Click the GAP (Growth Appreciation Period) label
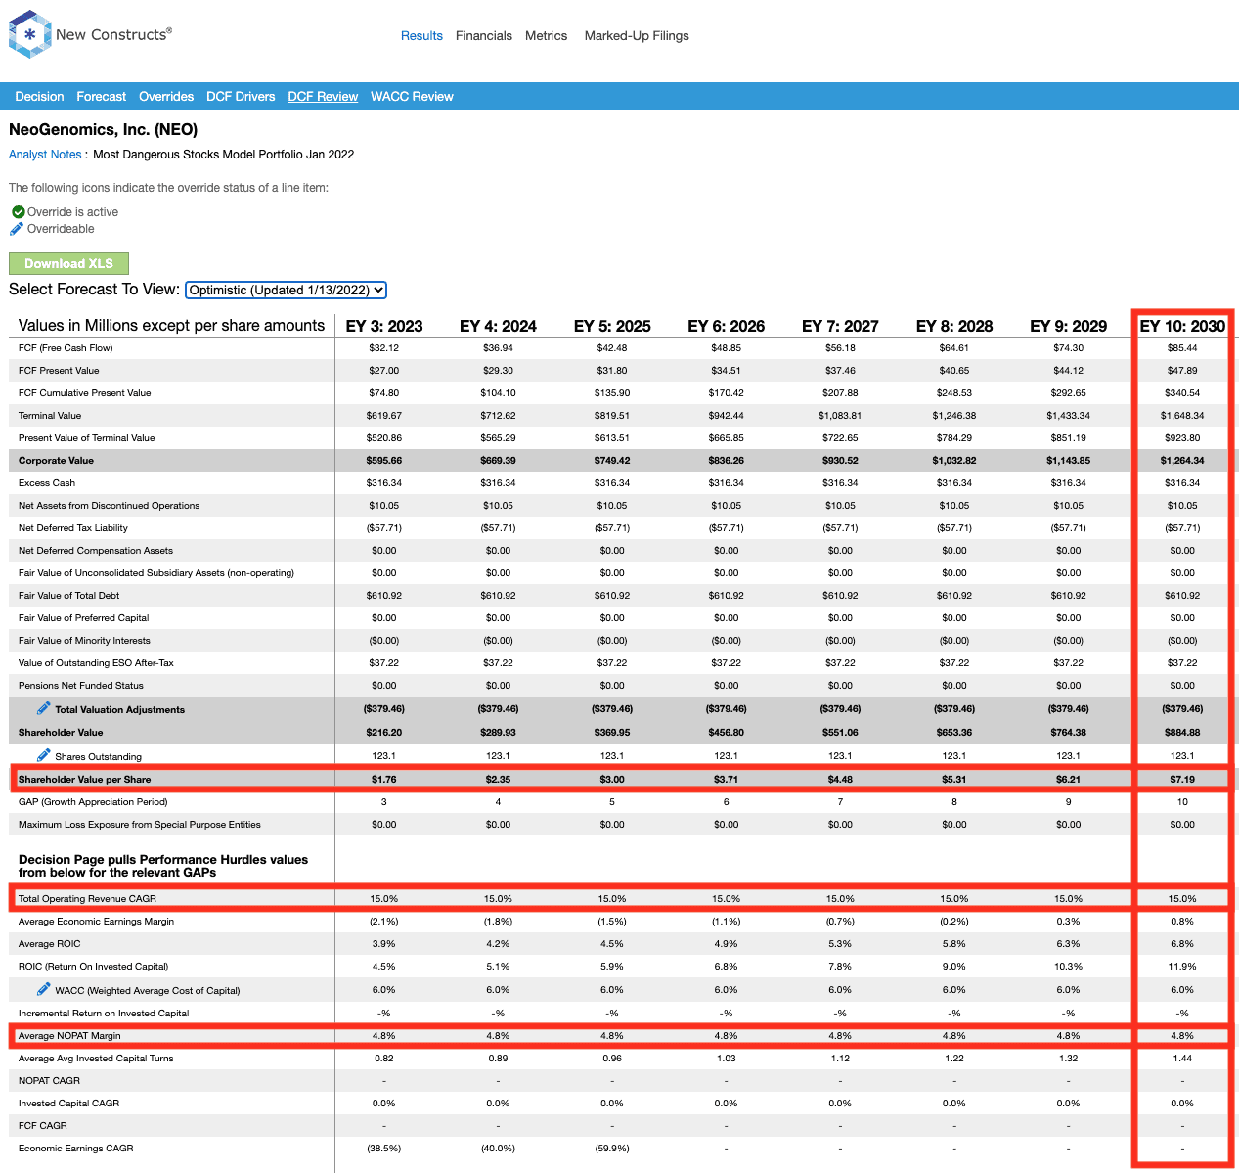Image resolution: width=1239 pixels, height=1173 pixels. click(x=93, y=802)
